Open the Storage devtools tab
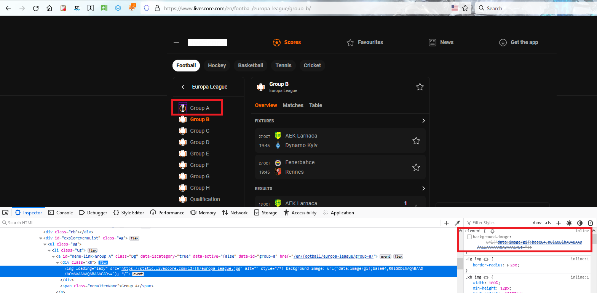 tap(265, 213)
